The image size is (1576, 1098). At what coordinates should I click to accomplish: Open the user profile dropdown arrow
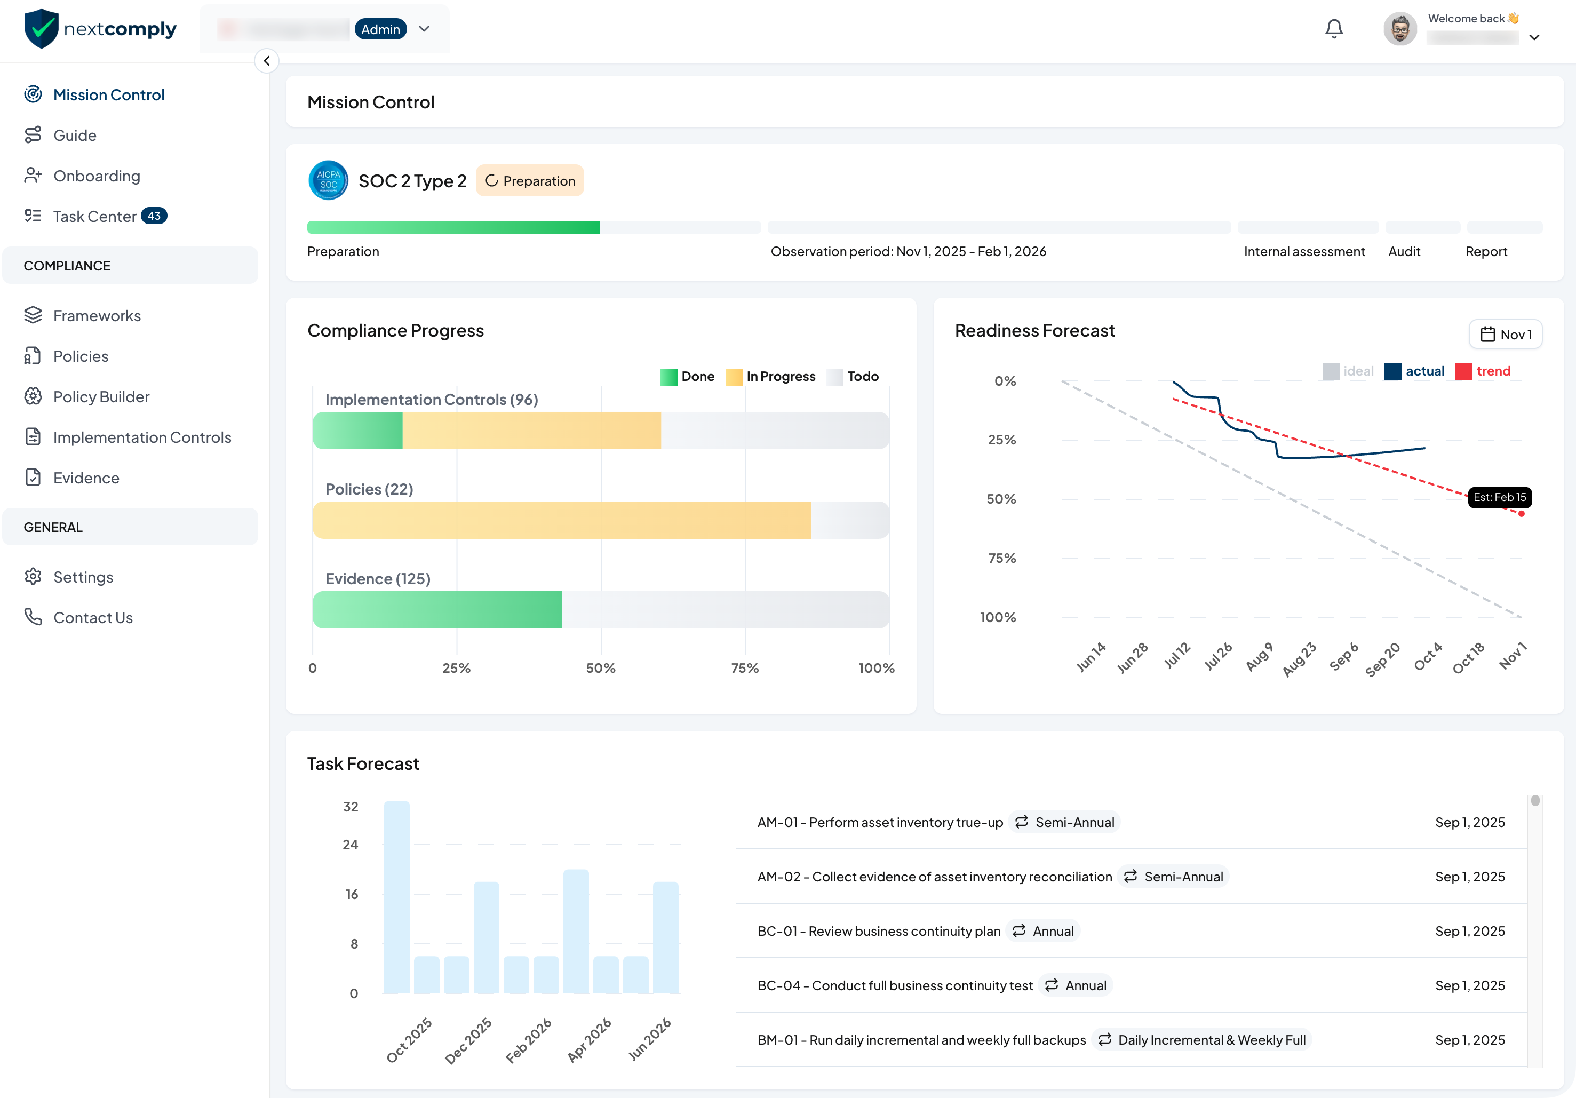(x=1534, y=37)
